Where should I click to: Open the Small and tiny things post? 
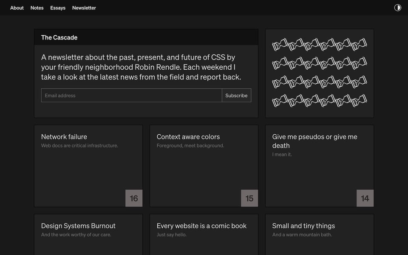[303, 226]
